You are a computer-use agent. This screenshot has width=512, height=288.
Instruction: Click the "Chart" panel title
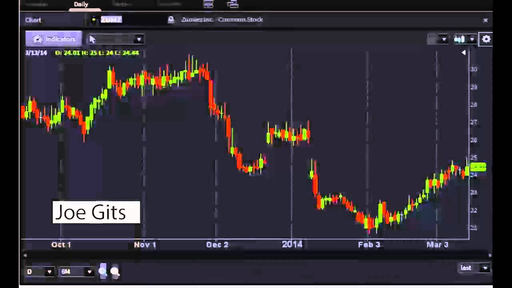coord(33,20)
